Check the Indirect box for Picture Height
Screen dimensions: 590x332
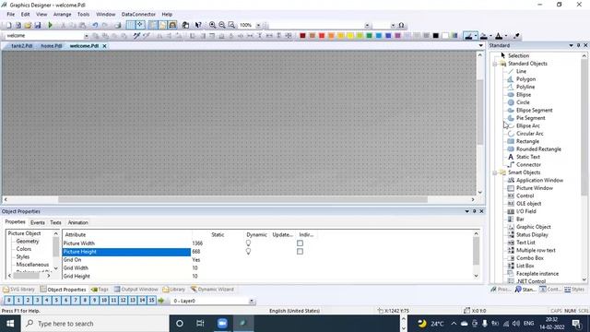tap(300, 252)
